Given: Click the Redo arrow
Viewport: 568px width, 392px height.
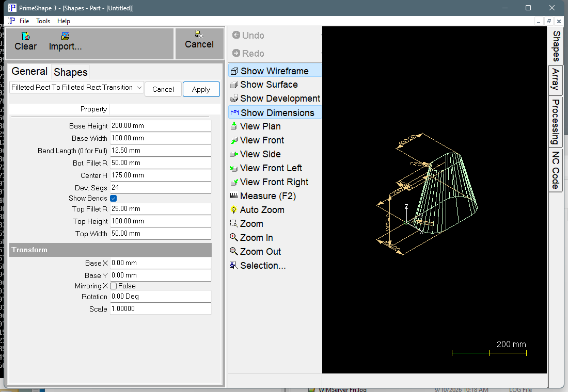Looking at the screenshot, I should click(x=236, y=53).
